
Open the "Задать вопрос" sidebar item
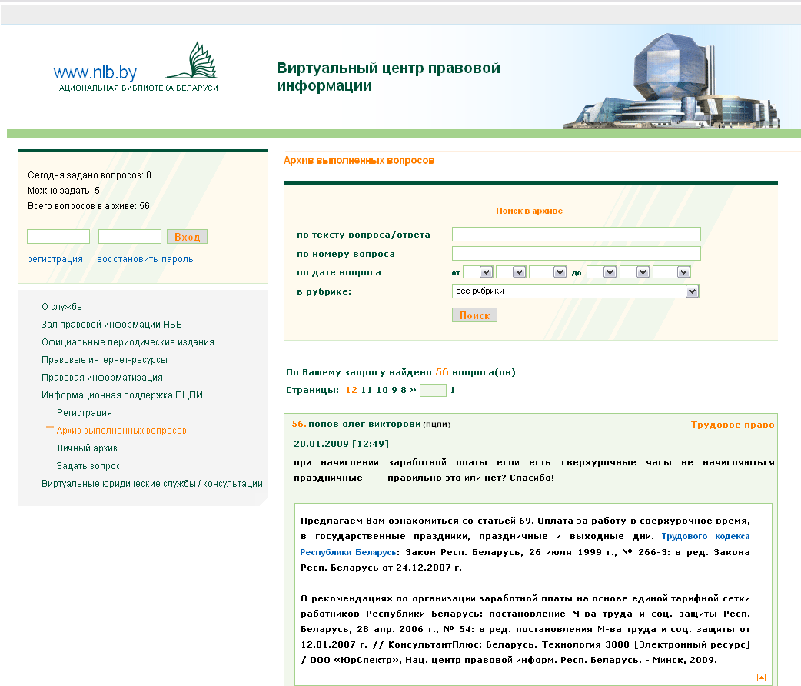(88, 465)
